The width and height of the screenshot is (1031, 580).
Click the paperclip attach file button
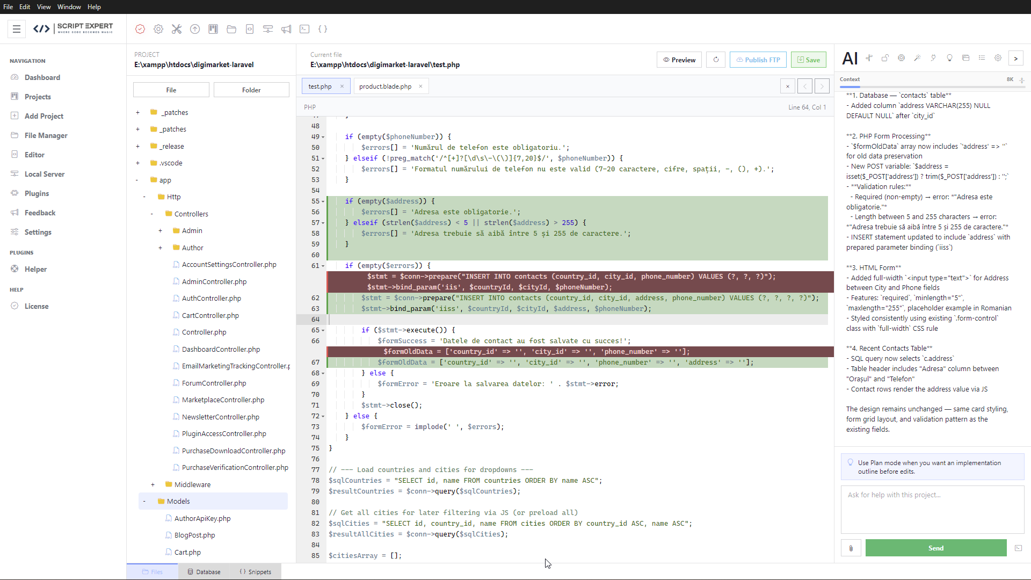pyautogui.click(x=851, y=548)
